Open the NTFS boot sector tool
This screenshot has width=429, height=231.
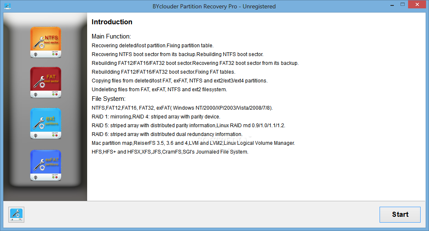[46, 42]
